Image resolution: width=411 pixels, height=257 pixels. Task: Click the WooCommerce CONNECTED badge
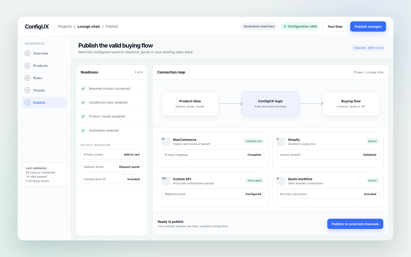pyautogui.click(x=254, y=141)
